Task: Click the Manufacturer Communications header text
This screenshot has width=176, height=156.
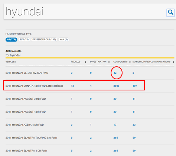Action: (151, 62)
